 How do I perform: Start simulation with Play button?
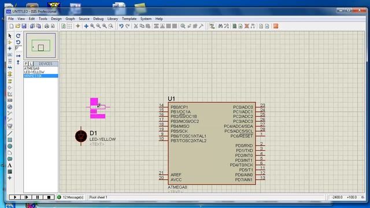(x=15, y=197)
